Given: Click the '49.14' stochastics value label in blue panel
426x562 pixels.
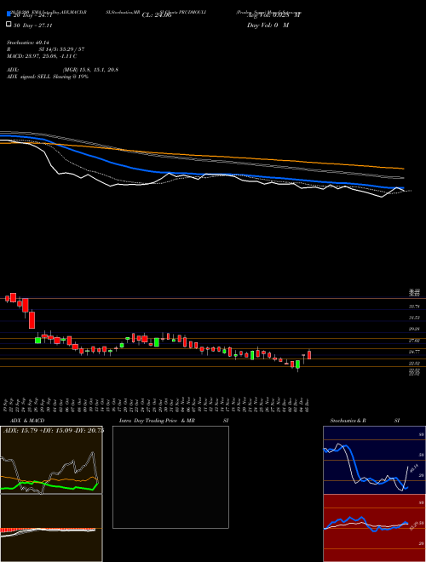Looking at the screenshot, I should coord(414,467).
